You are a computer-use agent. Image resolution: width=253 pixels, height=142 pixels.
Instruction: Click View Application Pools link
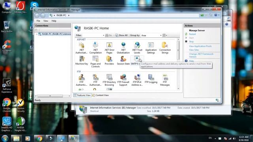coord(200,46)
